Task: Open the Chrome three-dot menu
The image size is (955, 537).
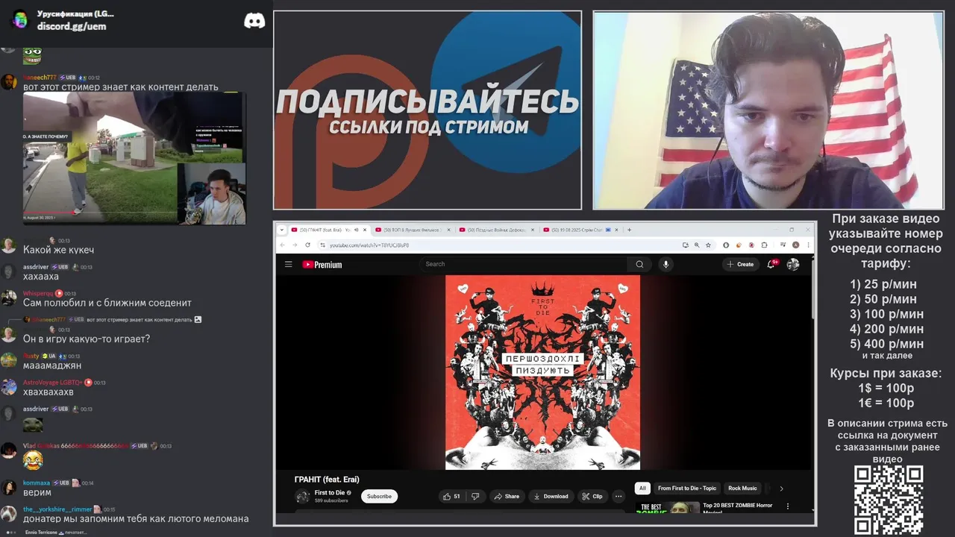Action: tap(808, 245)
